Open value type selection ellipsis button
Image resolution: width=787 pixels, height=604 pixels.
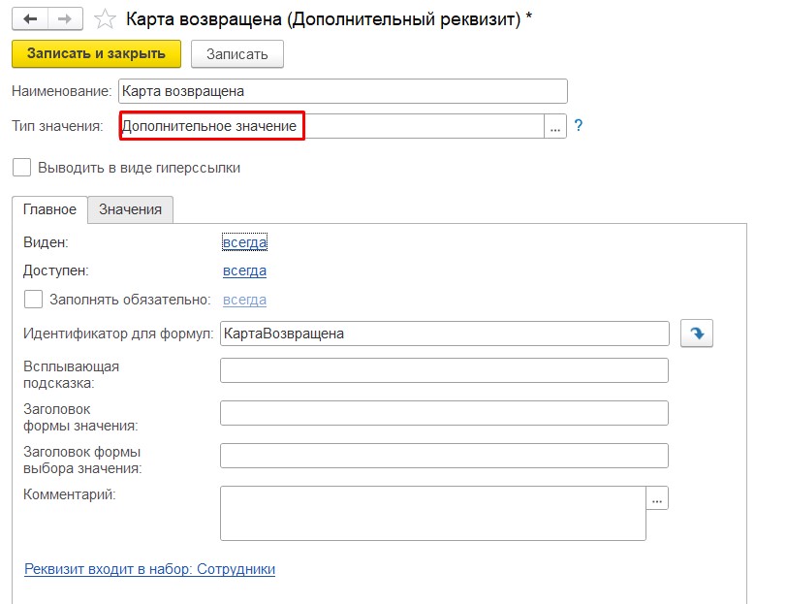pyautogui.click(x=555, y=127)
